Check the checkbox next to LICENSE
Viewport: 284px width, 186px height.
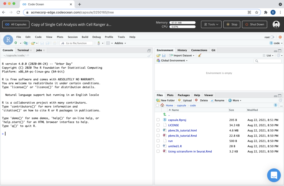click(x=158, y=125)
